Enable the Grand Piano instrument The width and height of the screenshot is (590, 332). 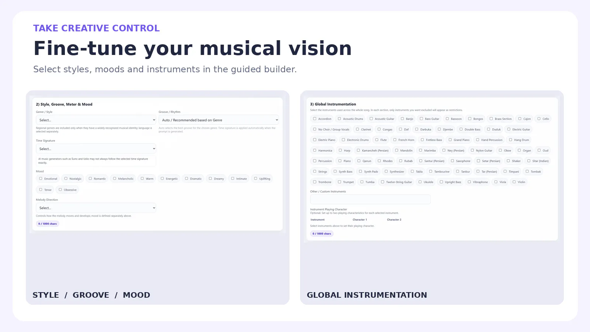[x=450, y=140]
